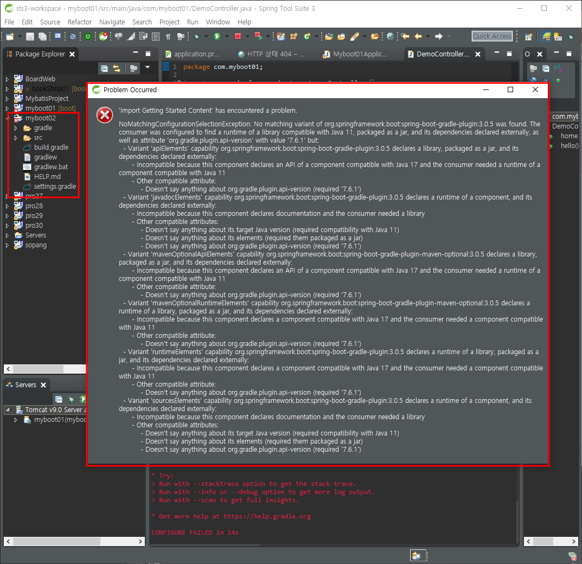Switch to Myboot01Applic... editor tab

(x=355, y=54)
